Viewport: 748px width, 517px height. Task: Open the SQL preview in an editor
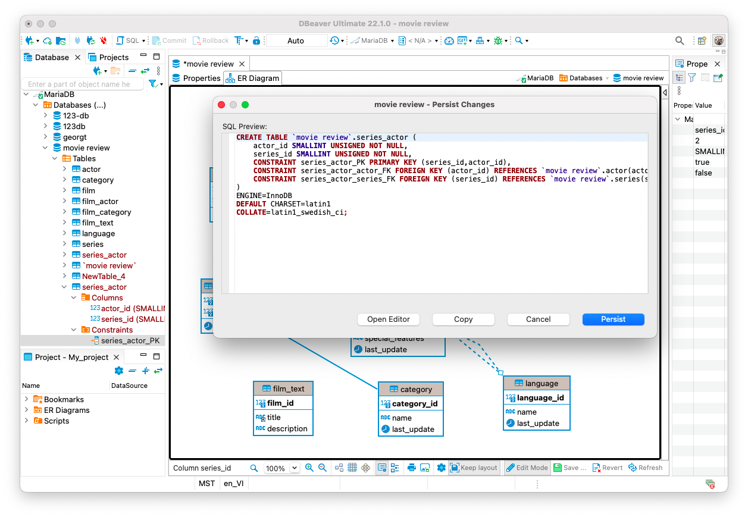(x=388, y=319)
